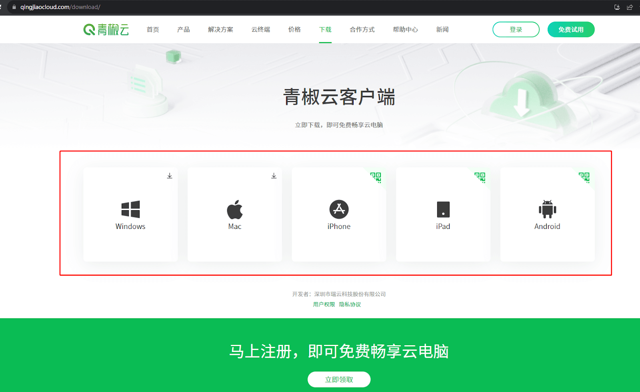This screenshot has height=392, width=640.
Task: Click the 免费试用 button
Action: pyautogui.click(x=571, y=30)
